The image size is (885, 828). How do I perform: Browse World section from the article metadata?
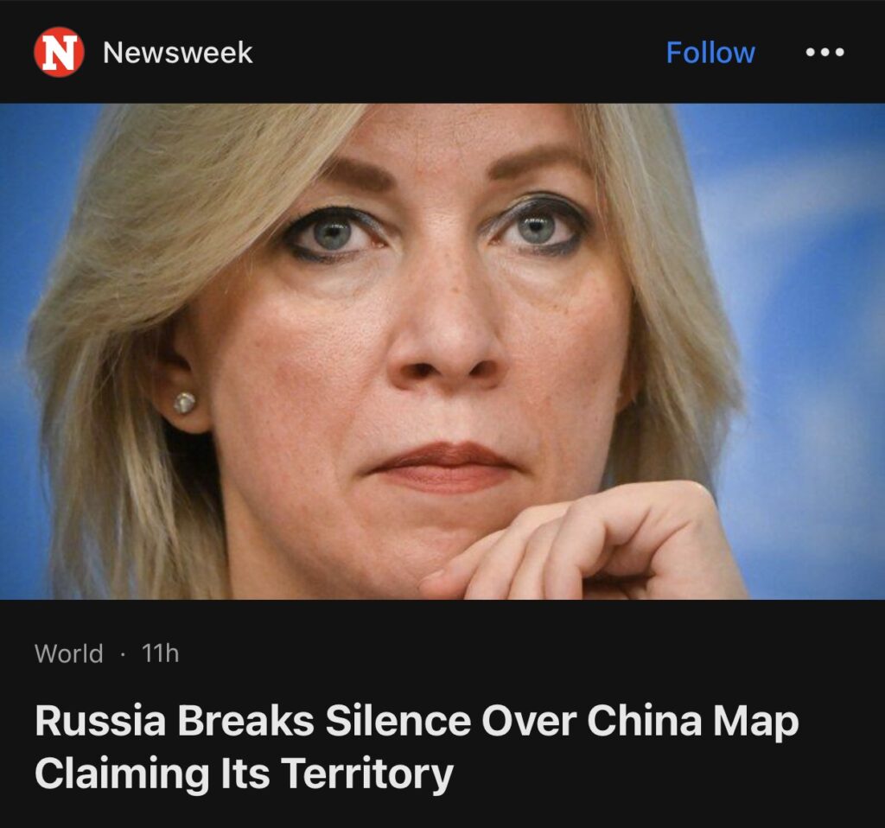(x=69, y=653)
